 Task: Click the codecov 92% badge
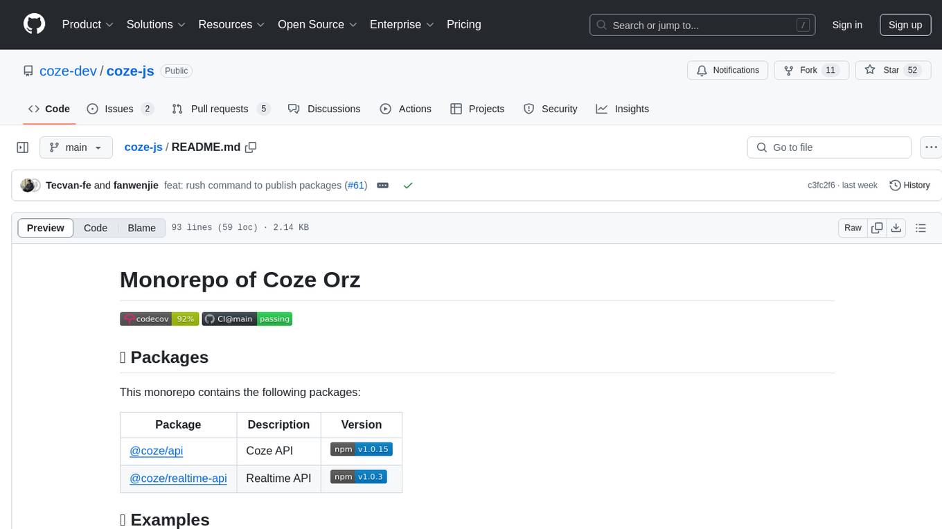159,319
